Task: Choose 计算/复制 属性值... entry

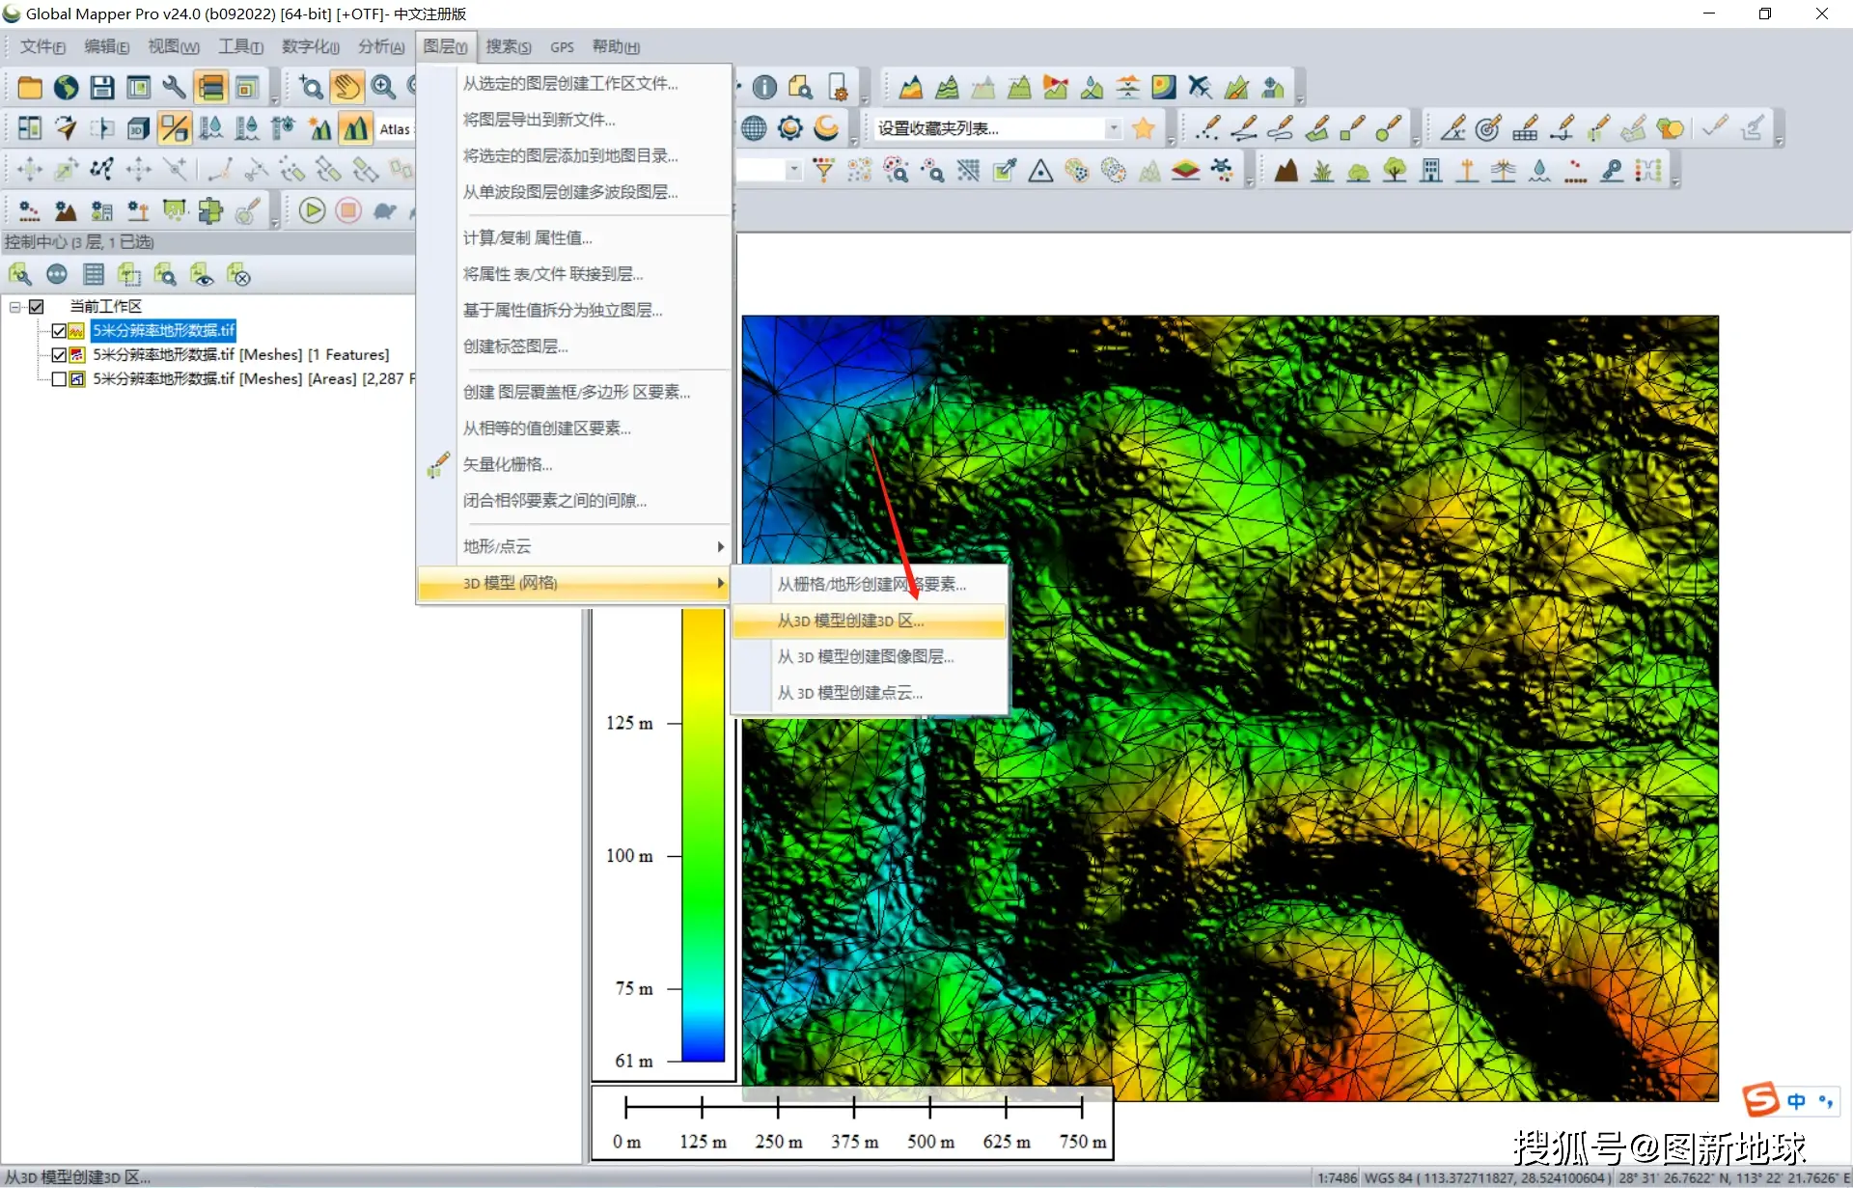Action: tap(574, 237)
